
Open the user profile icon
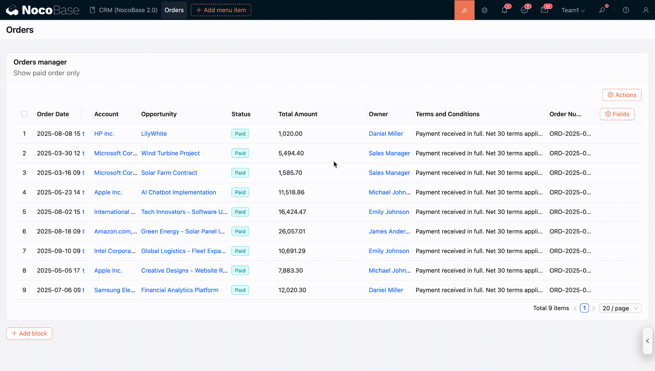click(x=646, y=10)
